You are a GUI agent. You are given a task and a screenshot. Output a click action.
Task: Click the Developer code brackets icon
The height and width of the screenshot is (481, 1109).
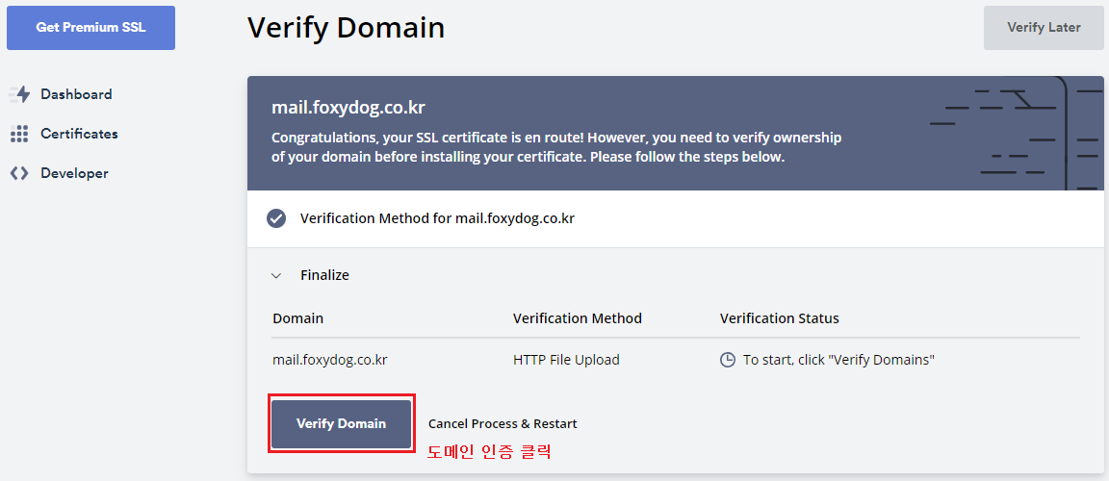20,173
